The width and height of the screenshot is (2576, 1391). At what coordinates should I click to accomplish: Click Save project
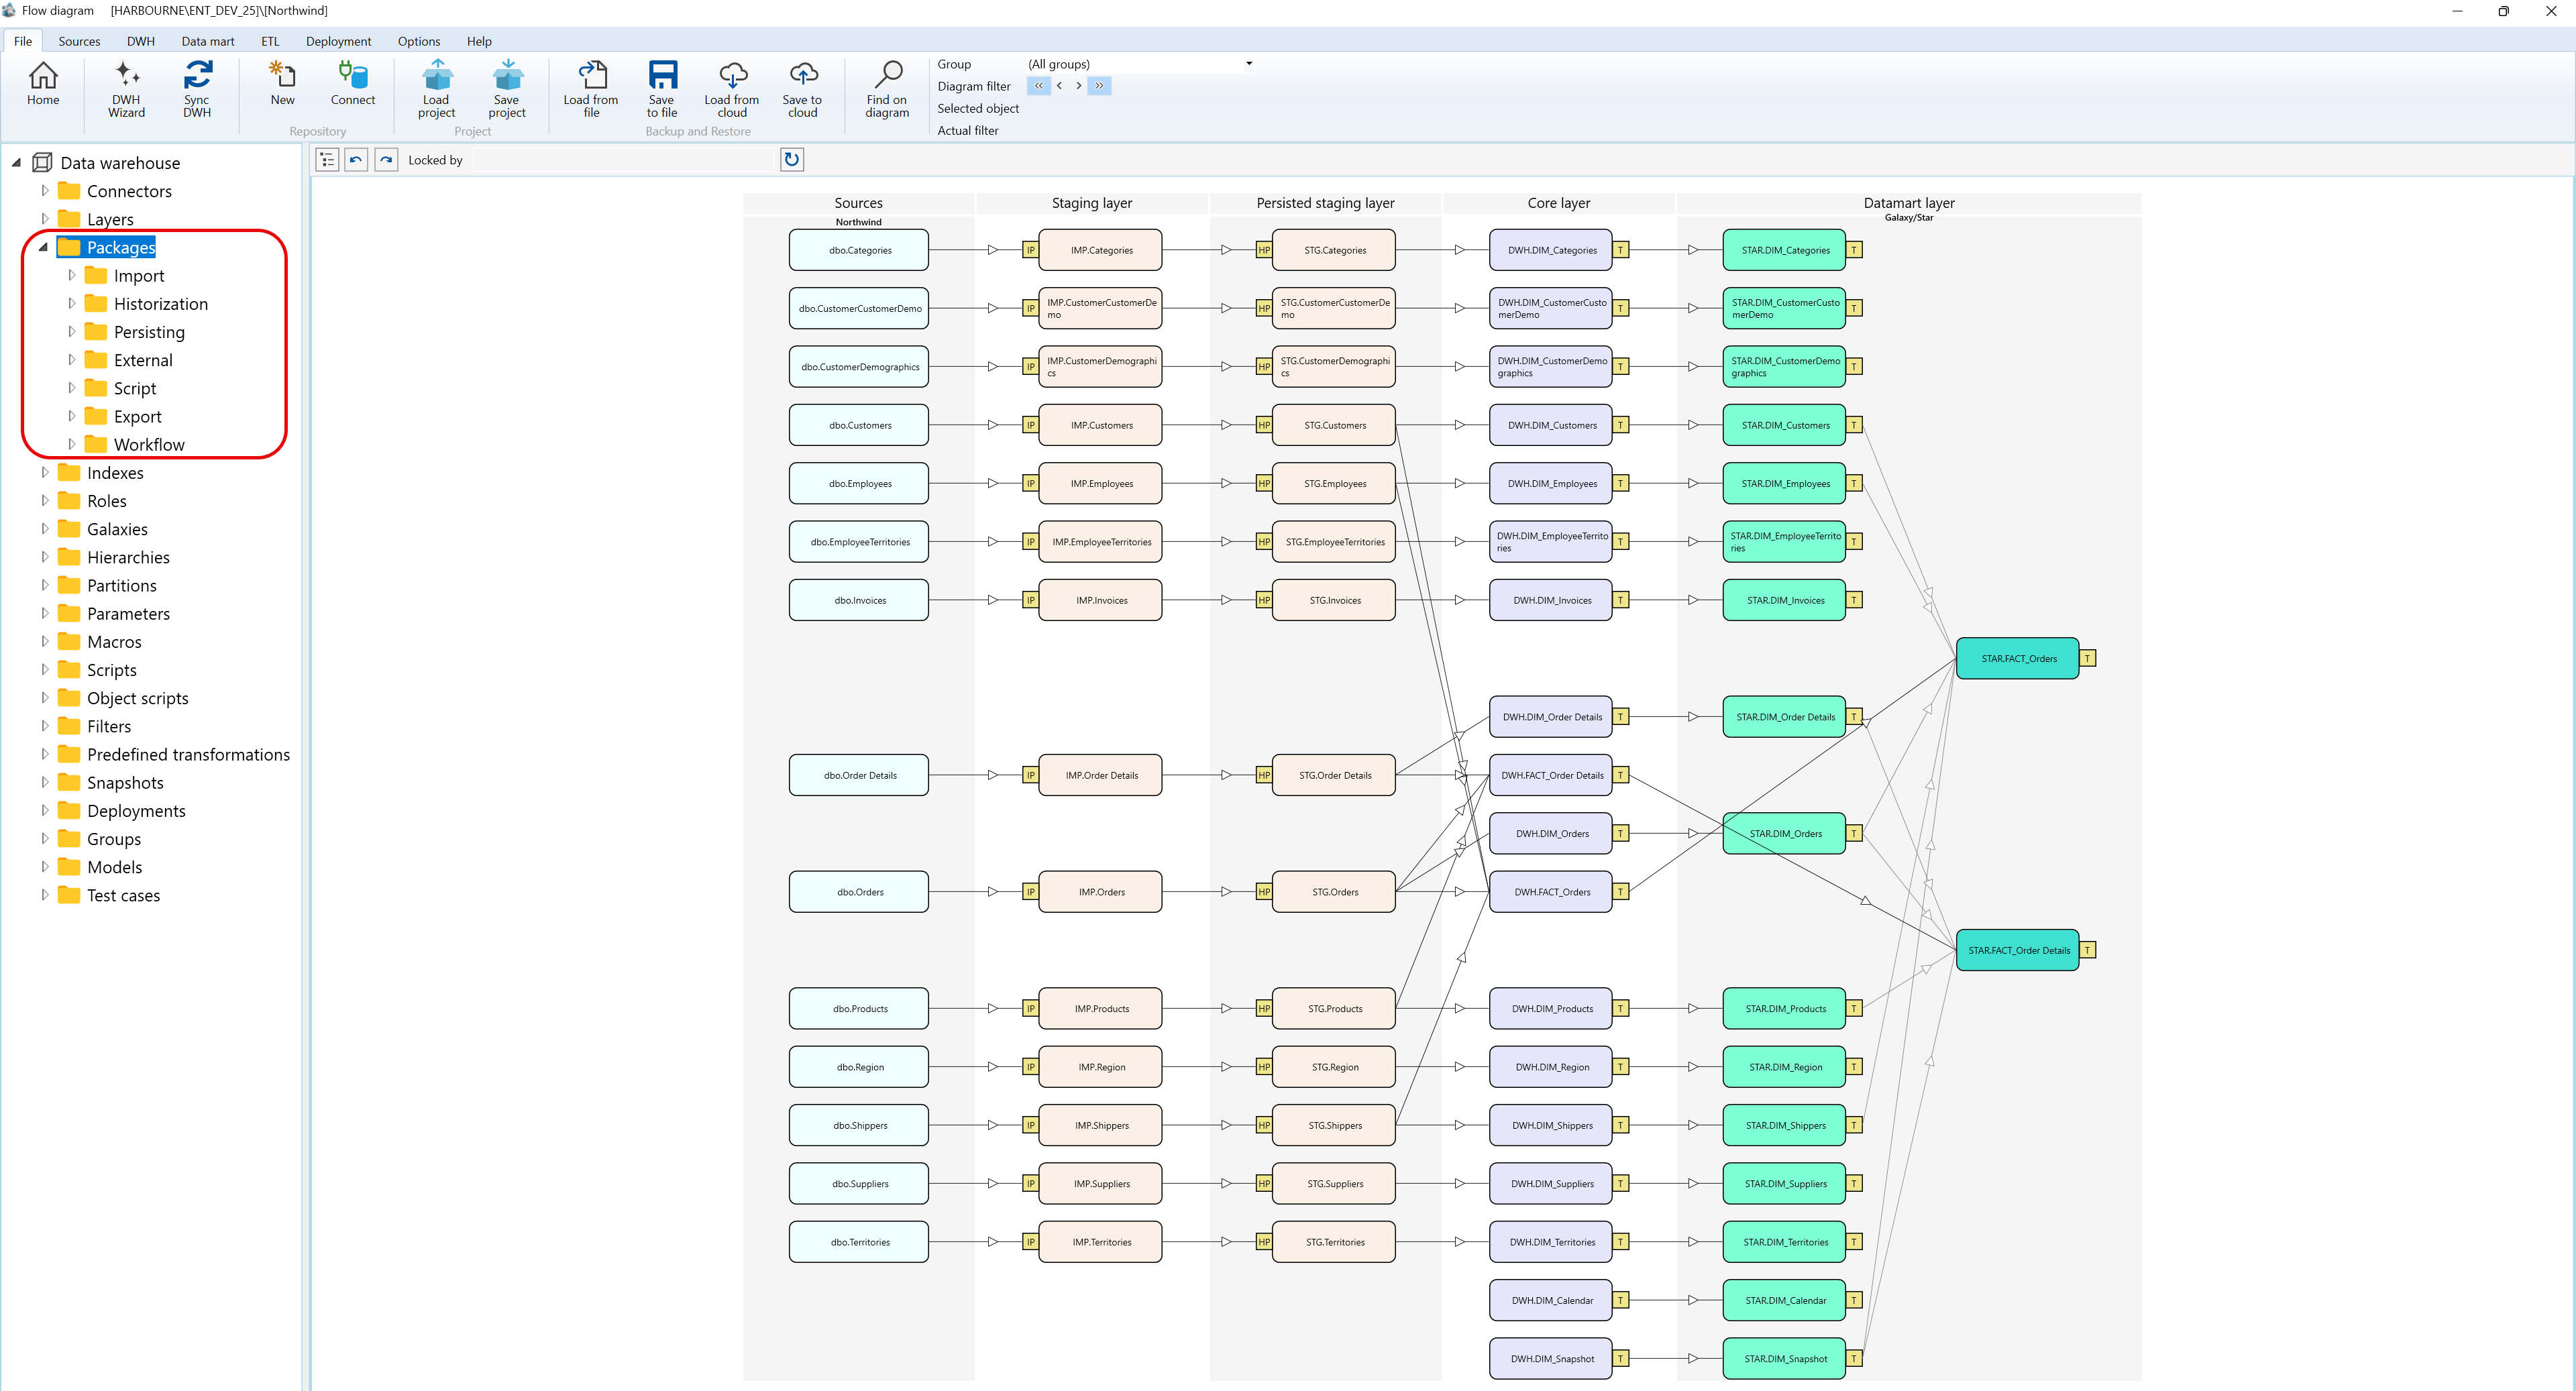[507, 89]
